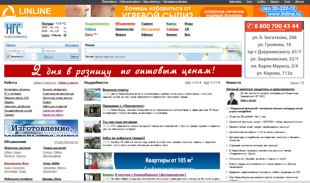310x183 pixels.
Task: Open Карты menu item
Action: (171, 23)
